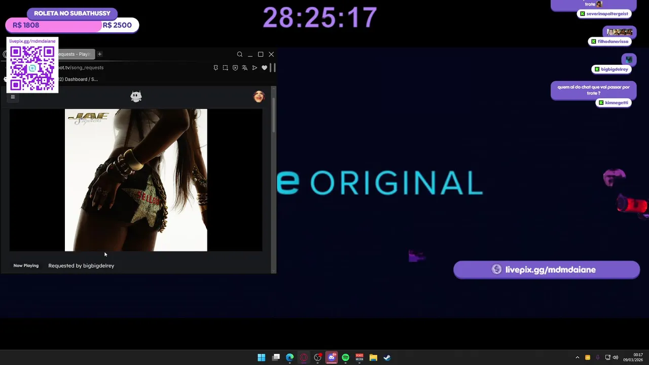The width and height of the screenshot is (649, 365).
Task: Switch to the Opera GX browser in the taskbar
Action: tap(304, 357)
